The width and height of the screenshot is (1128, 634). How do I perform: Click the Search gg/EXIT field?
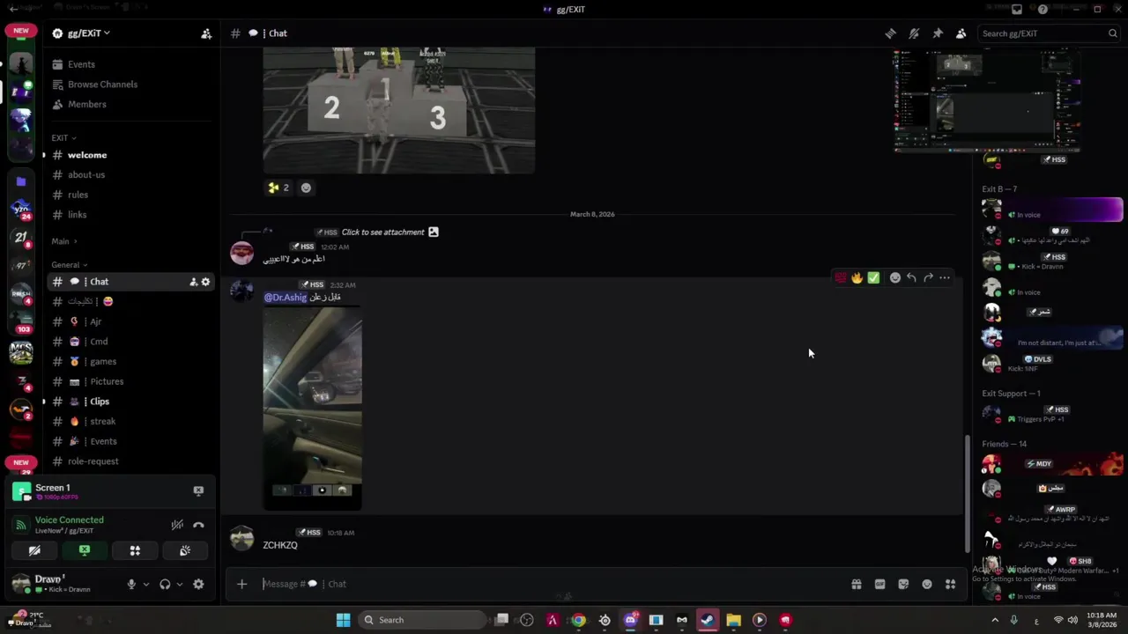tap(1049, 33)
